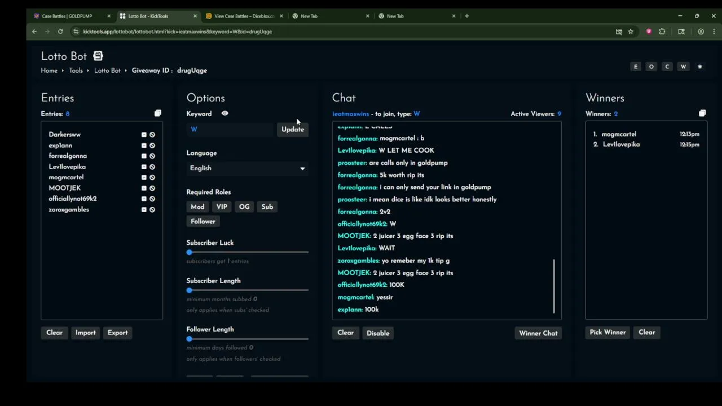Remove explann entry with the minus icon

point(144,145)
